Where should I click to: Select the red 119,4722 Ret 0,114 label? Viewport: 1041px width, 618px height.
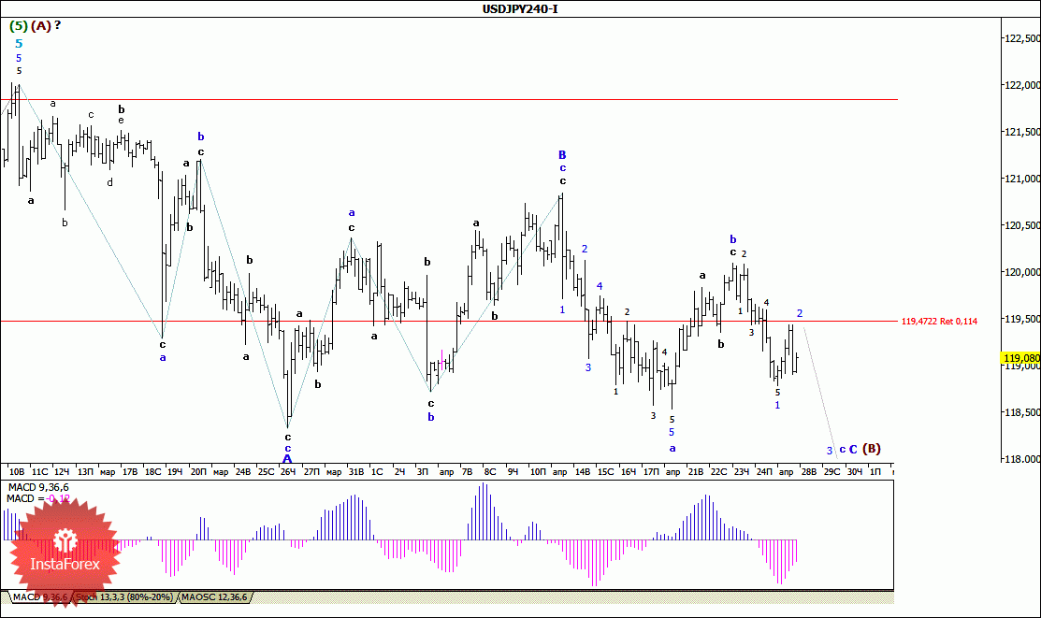pos(939,322)
